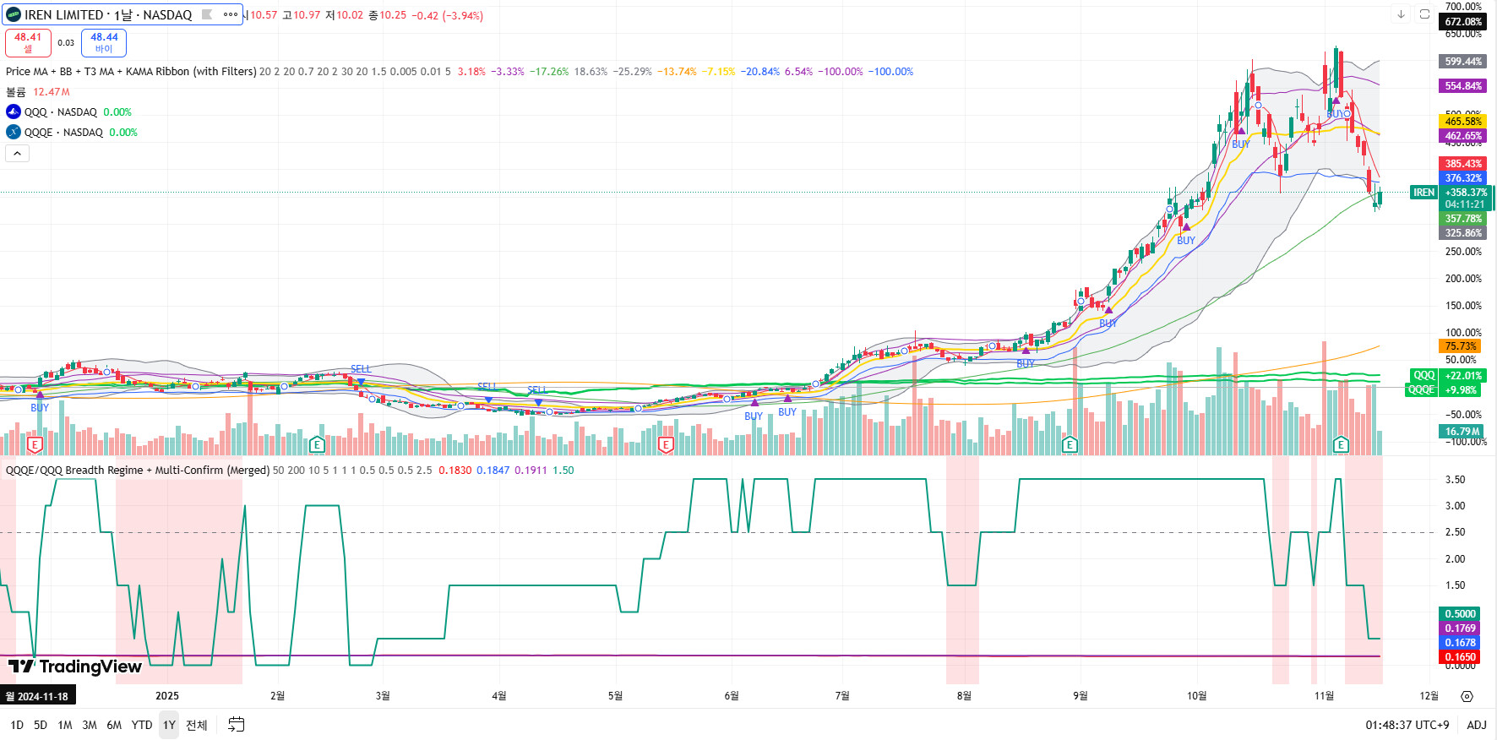Image resolution: width=1497 pixels, height=740 pixels.
Task: Select the 1D time range
Action: pyautogui.click(x=17, y=725)
